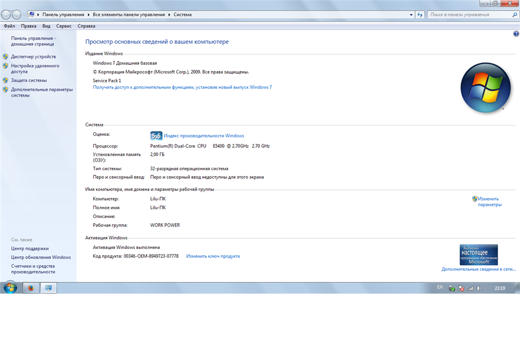Open recent pages dropdown beside forward button
The width and height of the screenshot is (520, 344).
point(24,15)
